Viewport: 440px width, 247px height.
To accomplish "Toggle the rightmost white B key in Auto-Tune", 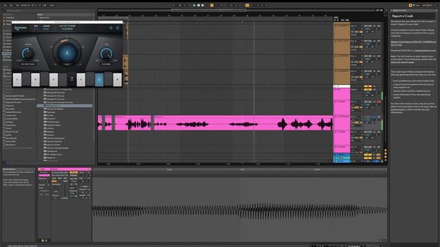I will point(118,80).
